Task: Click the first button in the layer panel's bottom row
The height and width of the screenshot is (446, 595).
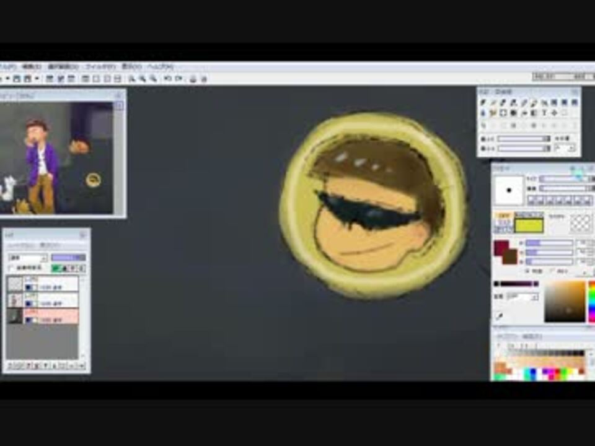Action: coord(11,365)
